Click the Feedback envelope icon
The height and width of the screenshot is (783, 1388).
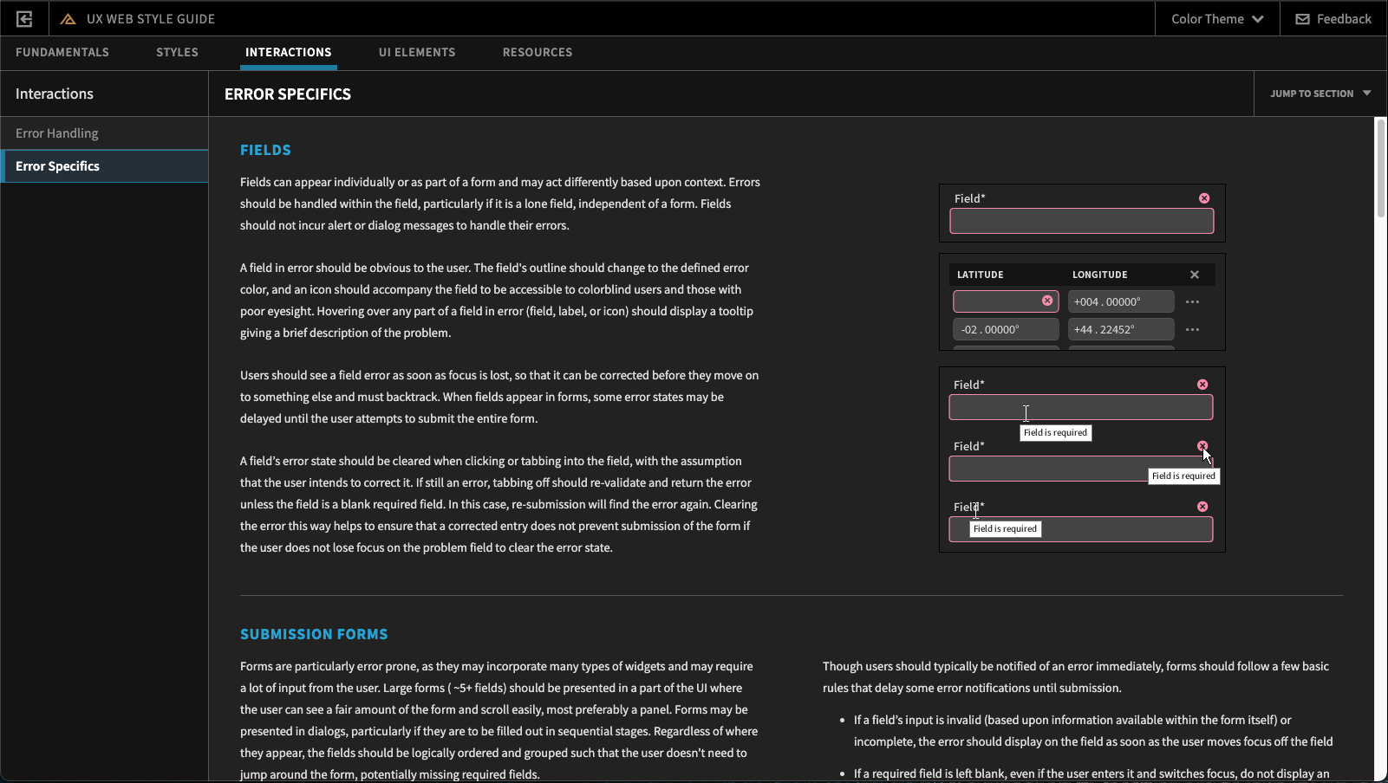(1302, 19)
